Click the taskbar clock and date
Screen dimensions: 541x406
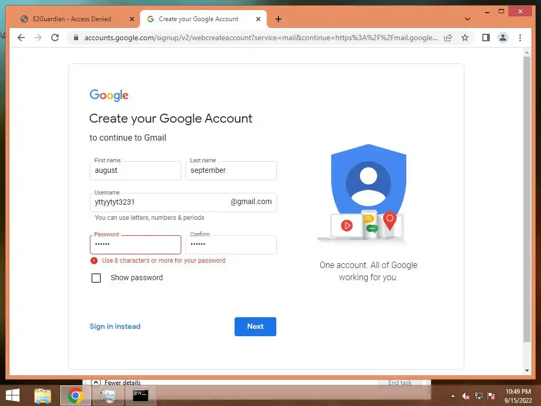tap(518, 396)
